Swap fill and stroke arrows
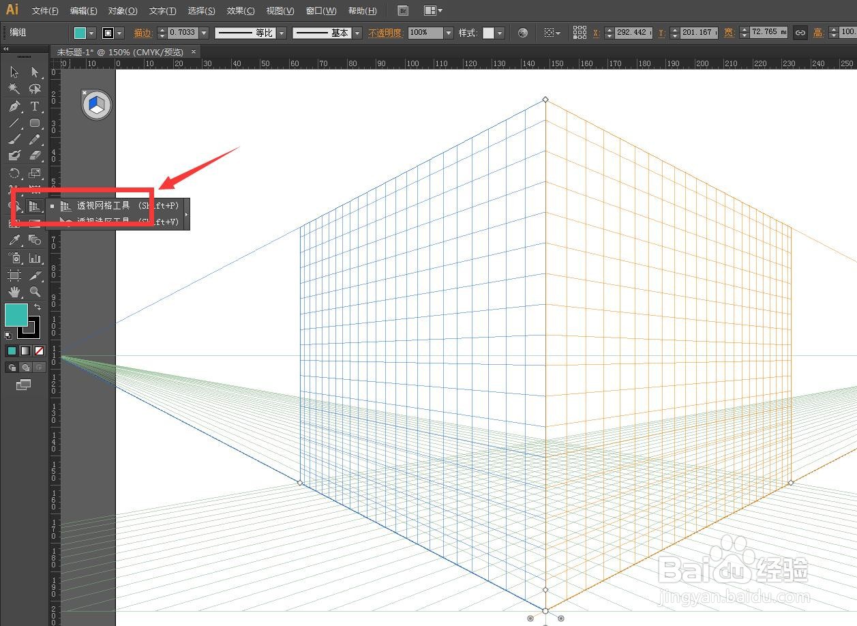The image size is (857, 626). (x=37, y=308)
